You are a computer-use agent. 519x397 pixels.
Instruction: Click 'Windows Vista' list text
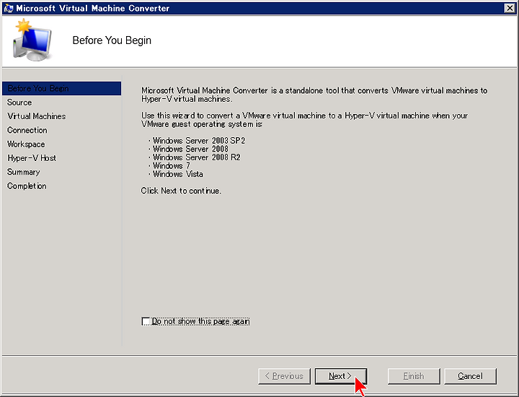tap(178, 174)
